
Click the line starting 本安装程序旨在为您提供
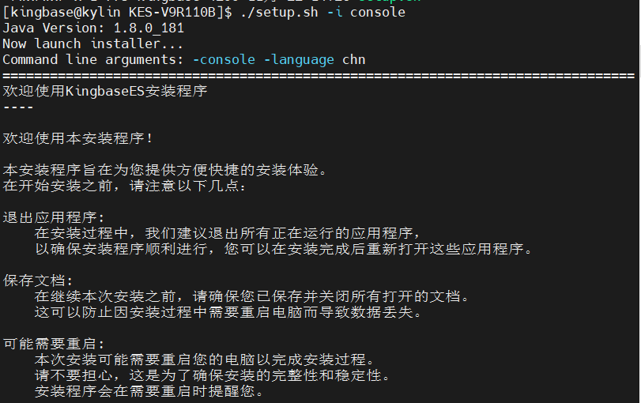(164, 170)
